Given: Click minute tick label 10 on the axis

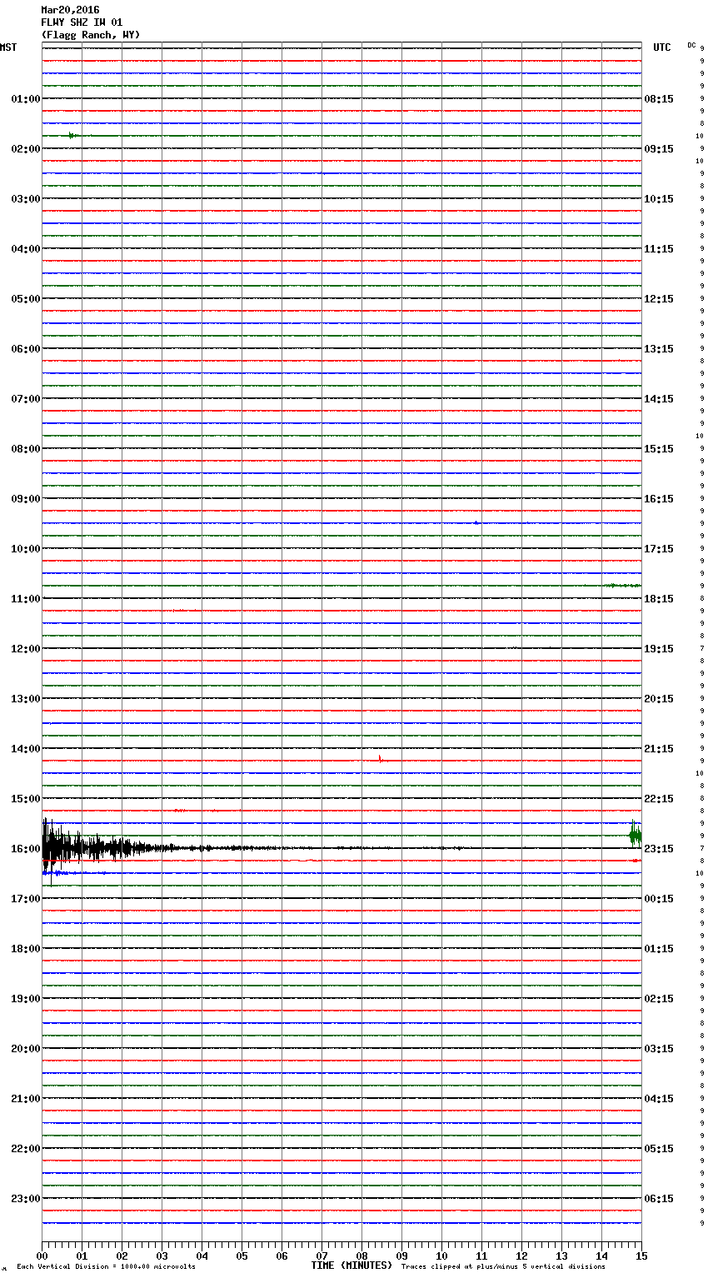Looking at the screenshot, I should click(x=441, y=1256).
